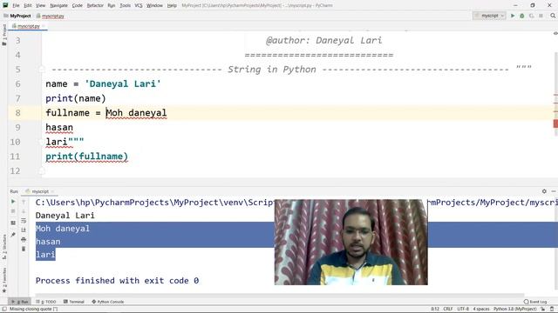558x313 pixels.
Task: Change the 4 spaces indent setting
Action: pyautogui.click(x=481, y=309)
